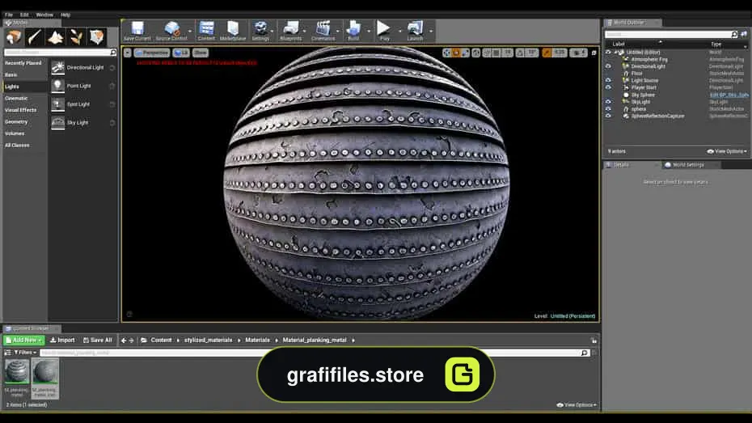Toggle world/local coordinate system icon

(475, 53)
